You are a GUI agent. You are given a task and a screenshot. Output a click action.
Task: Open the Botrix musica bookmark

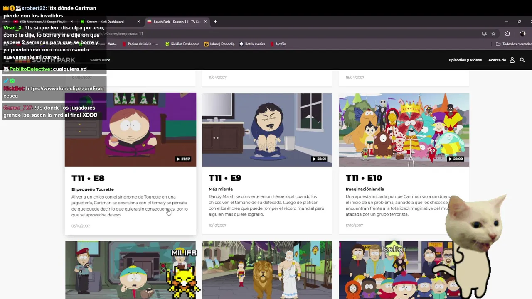tap(252, 44)
